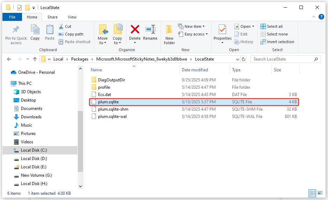Screen dimensions: 328x200
Task: Select the plum.sqlite-wal file
Action: [x=112, y=117]
